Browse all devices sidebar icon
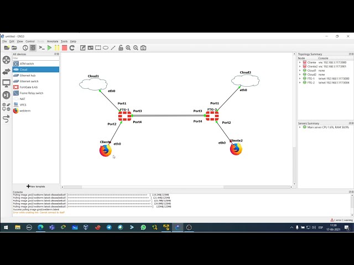The width and height of the screenshot is (354, 265). (6, 107)
